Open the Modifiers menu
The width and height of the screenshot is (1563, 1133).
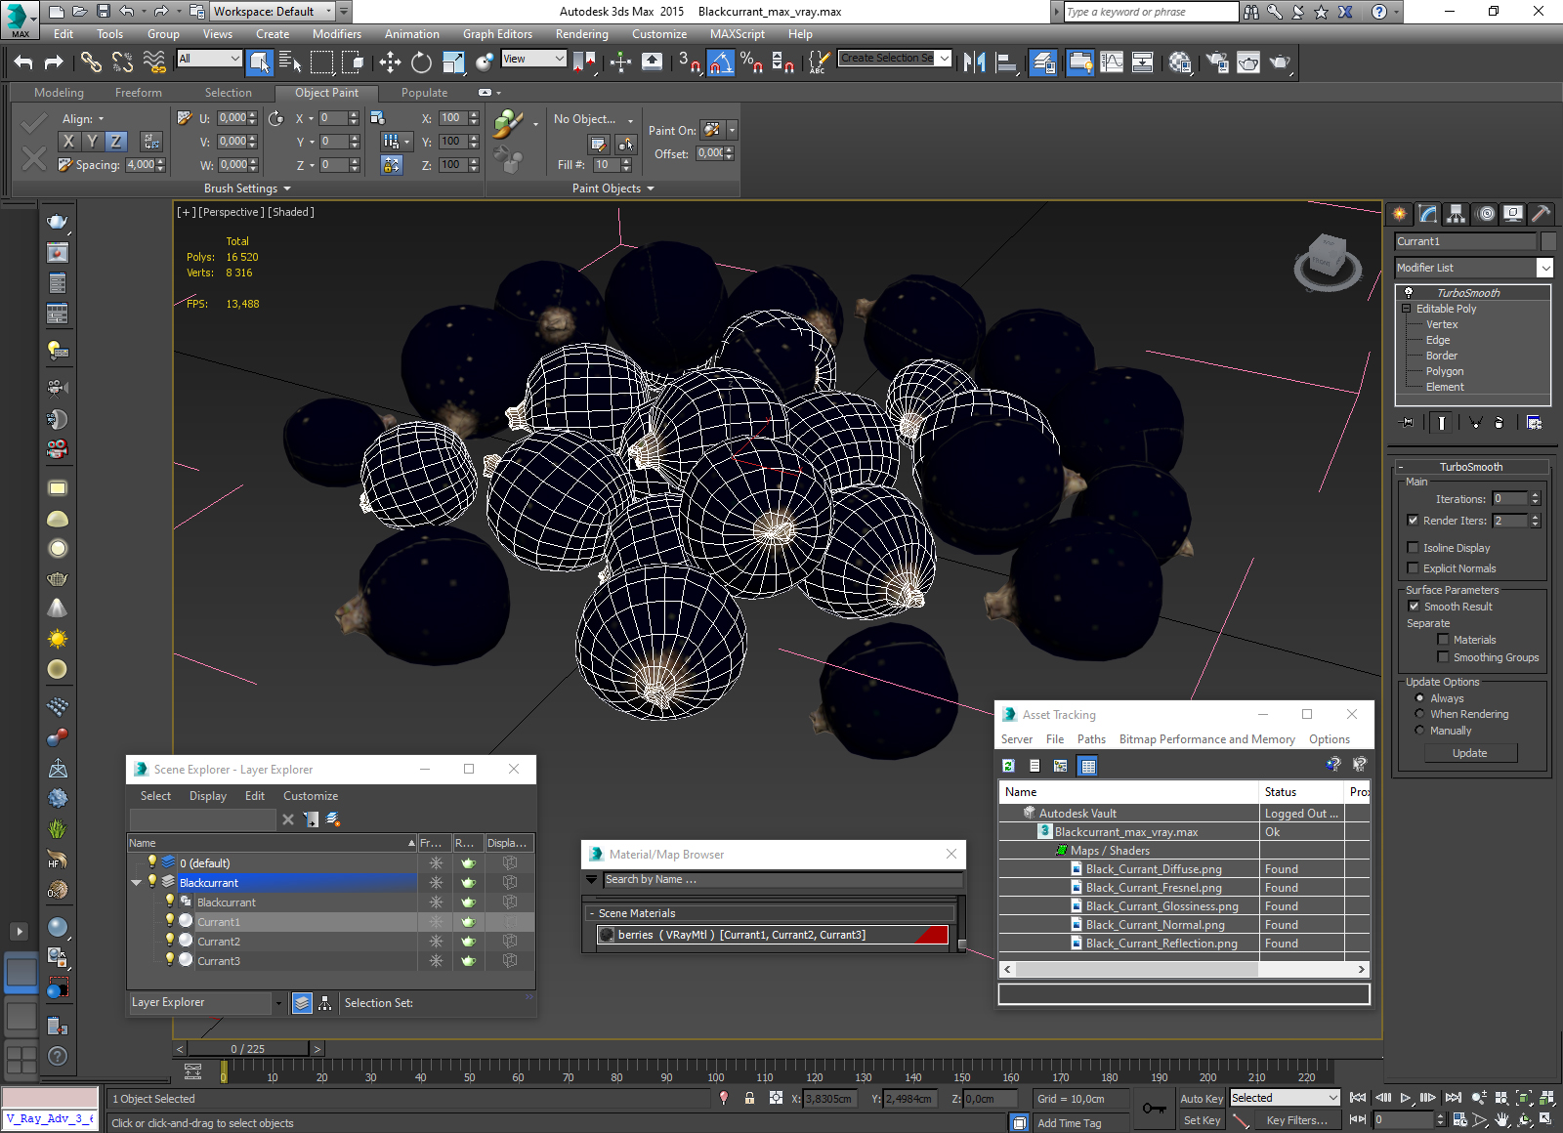336,34
